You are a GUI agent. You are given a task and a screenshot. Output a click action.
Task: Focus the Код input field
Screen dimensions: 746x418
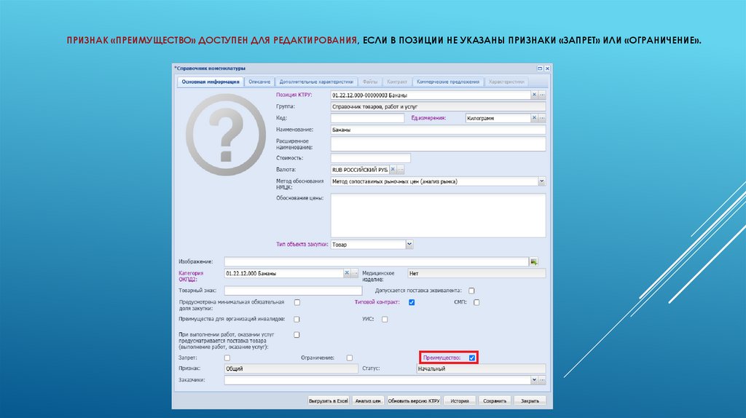tap(367, 118)
